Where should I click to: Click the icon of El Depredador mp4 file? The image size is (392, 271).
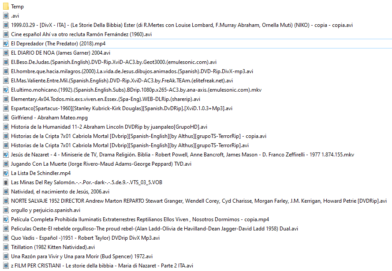pos(6,44)
